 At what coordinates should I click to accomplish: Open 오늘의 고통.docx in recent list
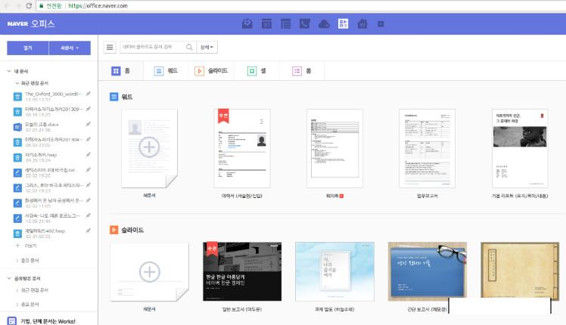coord(42,124)
